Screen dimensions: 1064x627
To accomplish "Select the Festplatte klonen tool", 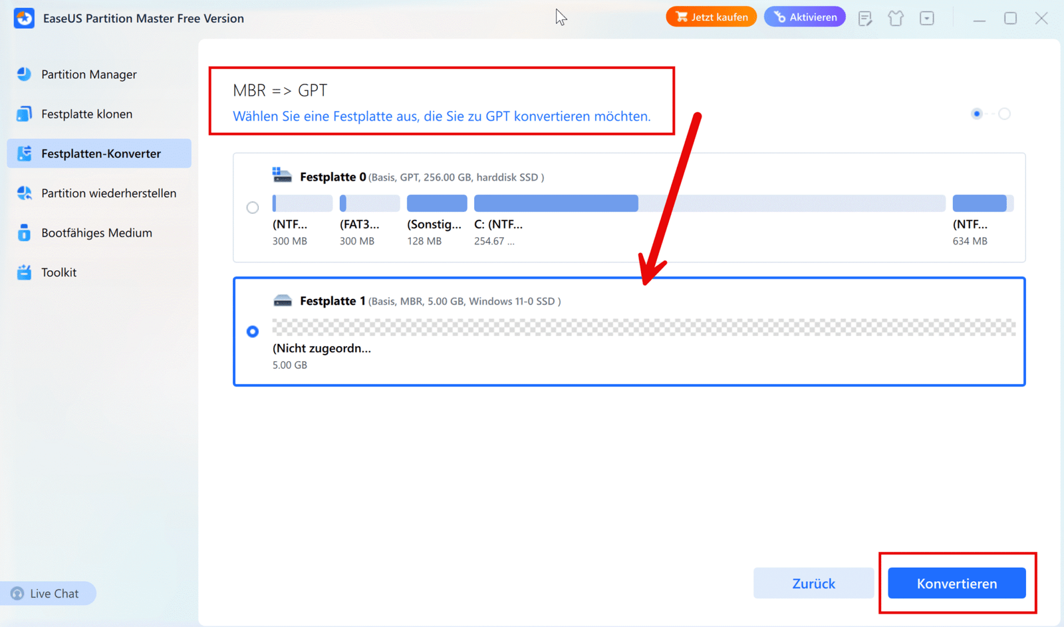I will tap(86, 114).
